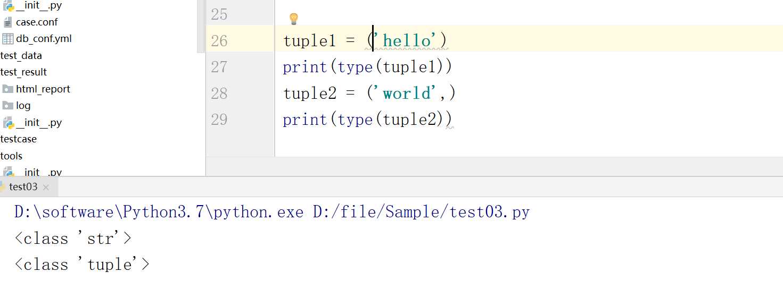Screen dimensions: 783x297
Task: Click line number 26 in the gutter
Action: [x=219, y=41]
